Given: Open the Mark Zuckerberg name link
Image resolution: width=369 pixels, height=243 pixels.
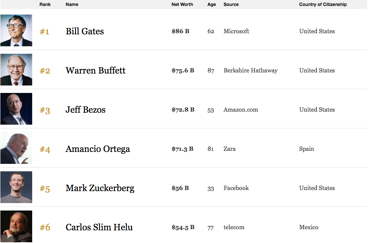Looking at the screenshot, I should pyautogui.click(x=100, y=188).
